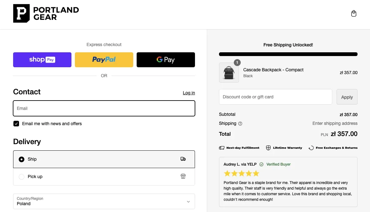The width and height of the screenshot is (370, 212).
Task: Click the five-star rating in review
Action: pos(241,174)
